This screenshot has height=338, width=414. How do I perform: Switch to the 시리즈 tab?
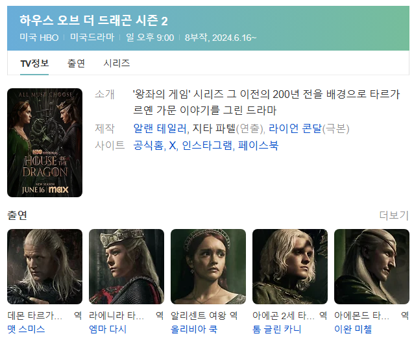116,63
